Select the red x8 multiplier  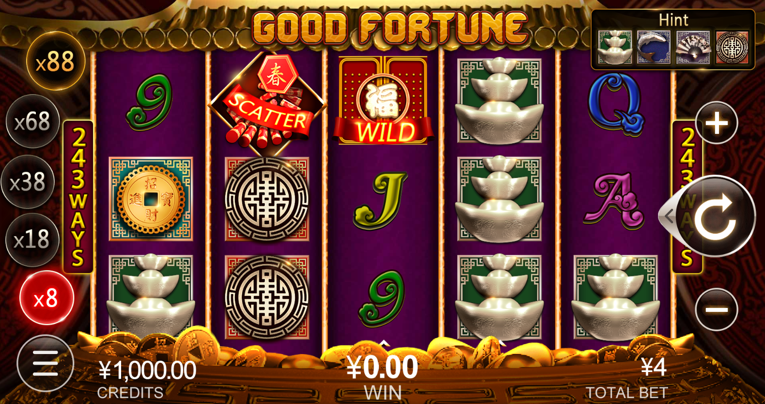(x=47, y=298)
